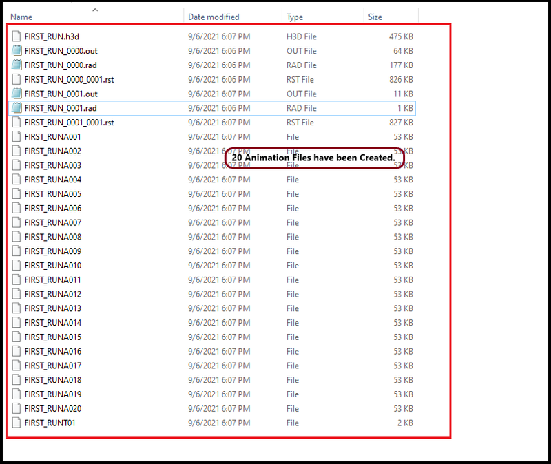Click the file icon of FIRST_RUNA014
551x464 pixels.
(x=17, y=323)
